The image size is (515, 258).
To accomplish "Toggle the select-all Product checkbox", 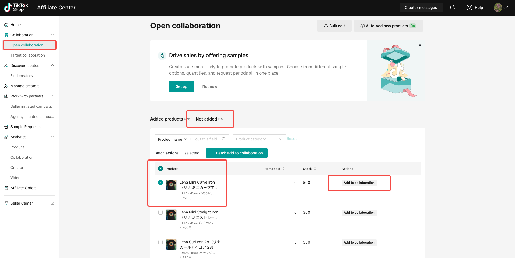I will click(160, 169).
